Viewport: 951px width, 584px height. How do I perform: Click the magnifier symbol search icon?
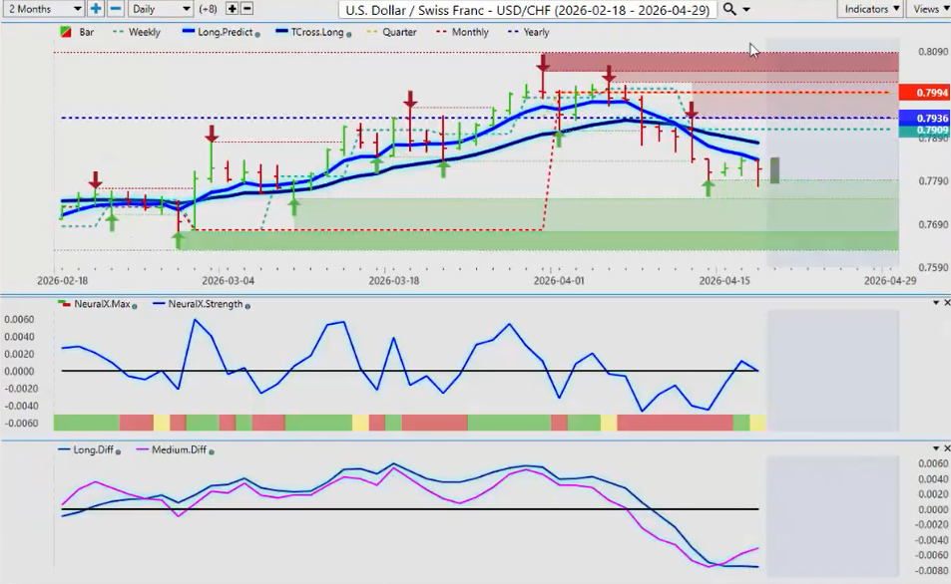pyautogui.click(x=730, y=9)
